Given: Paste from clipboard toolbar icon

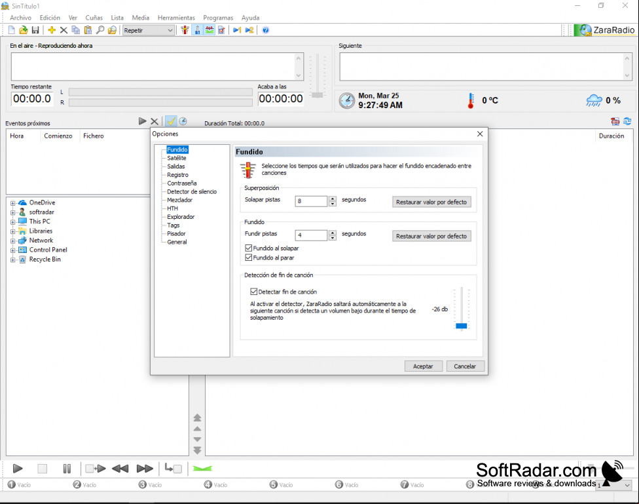Looking at the screenshot, I should 88,30.
